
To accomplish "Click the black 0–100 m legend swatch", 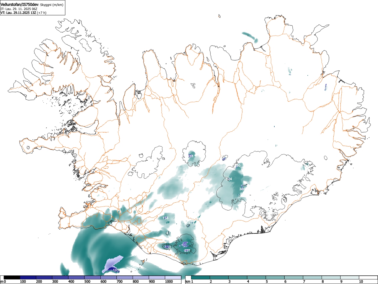I will click(x=12, y=277).
